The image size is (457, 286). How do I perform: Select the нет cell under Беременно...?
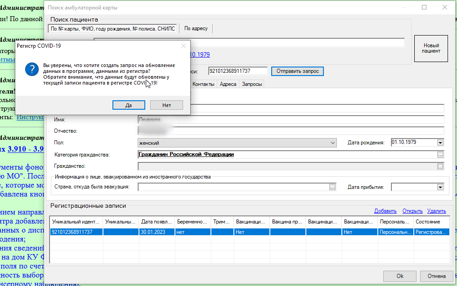(193, 232)
